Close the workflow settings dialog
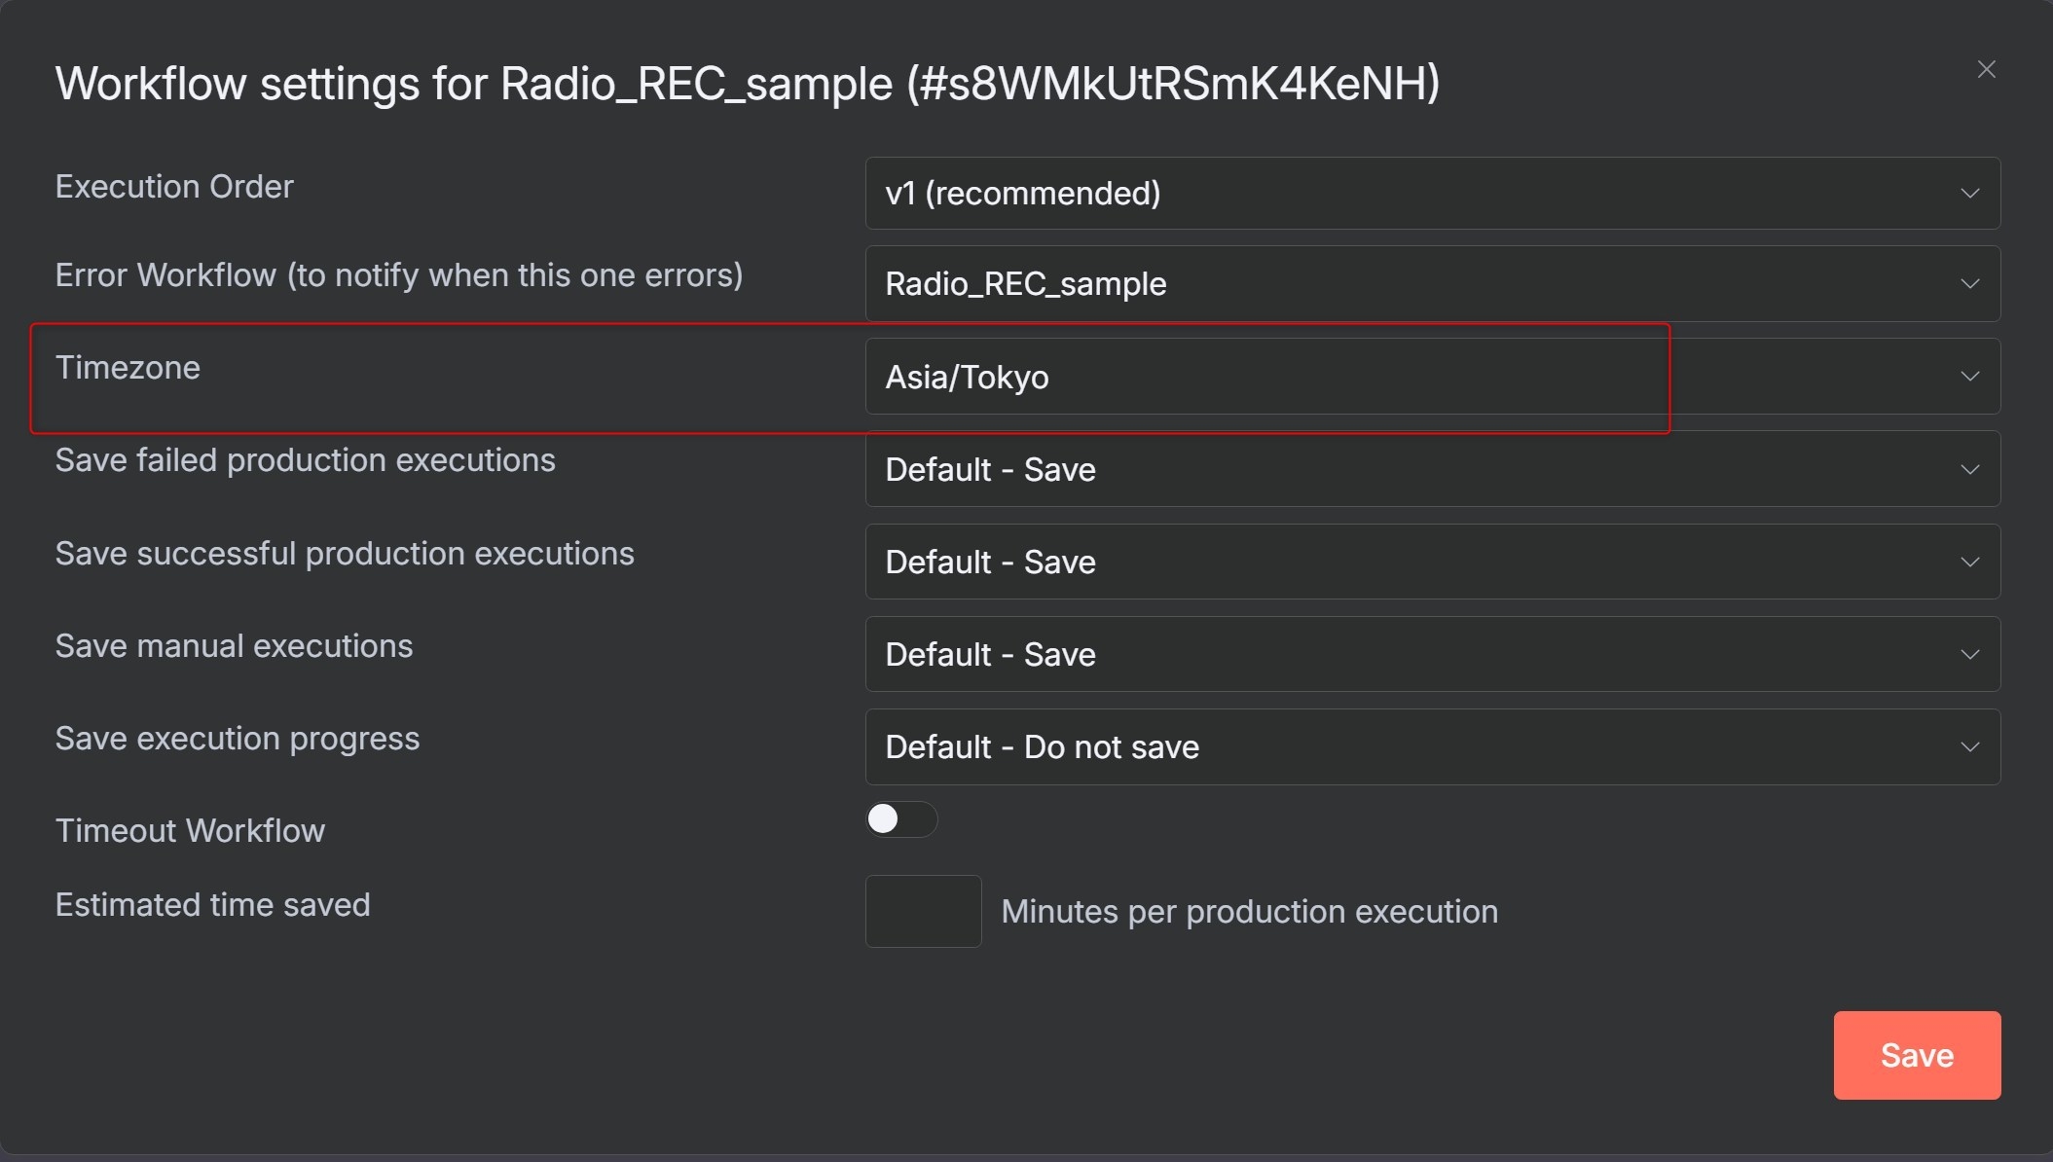The height and width of the screenshot is (1162, 2053). pyautogui.click(x=1986, y=70)
